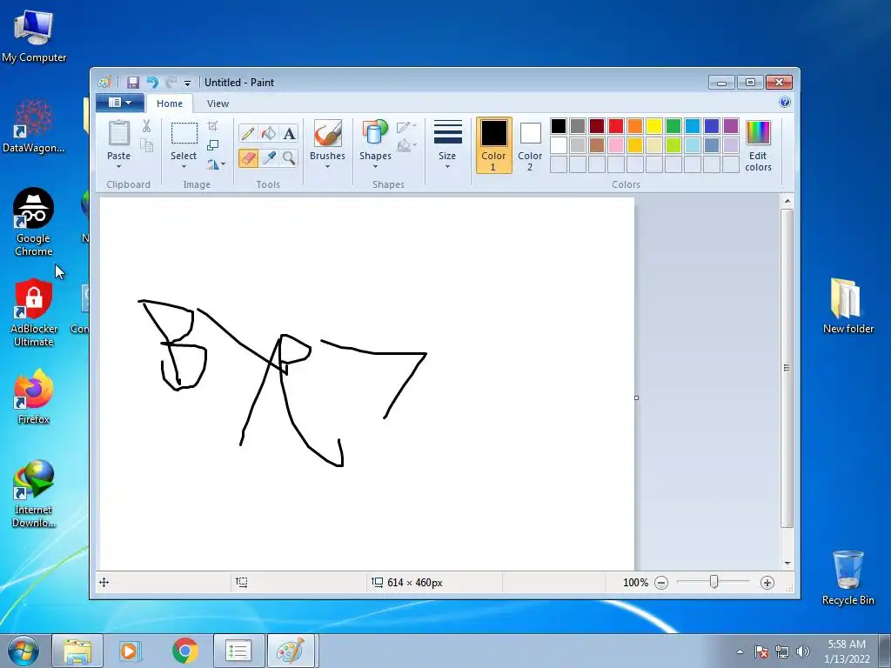Switch to the Home ribbon tab
This screenshot has width=891, height=668.
click(170, 104)
